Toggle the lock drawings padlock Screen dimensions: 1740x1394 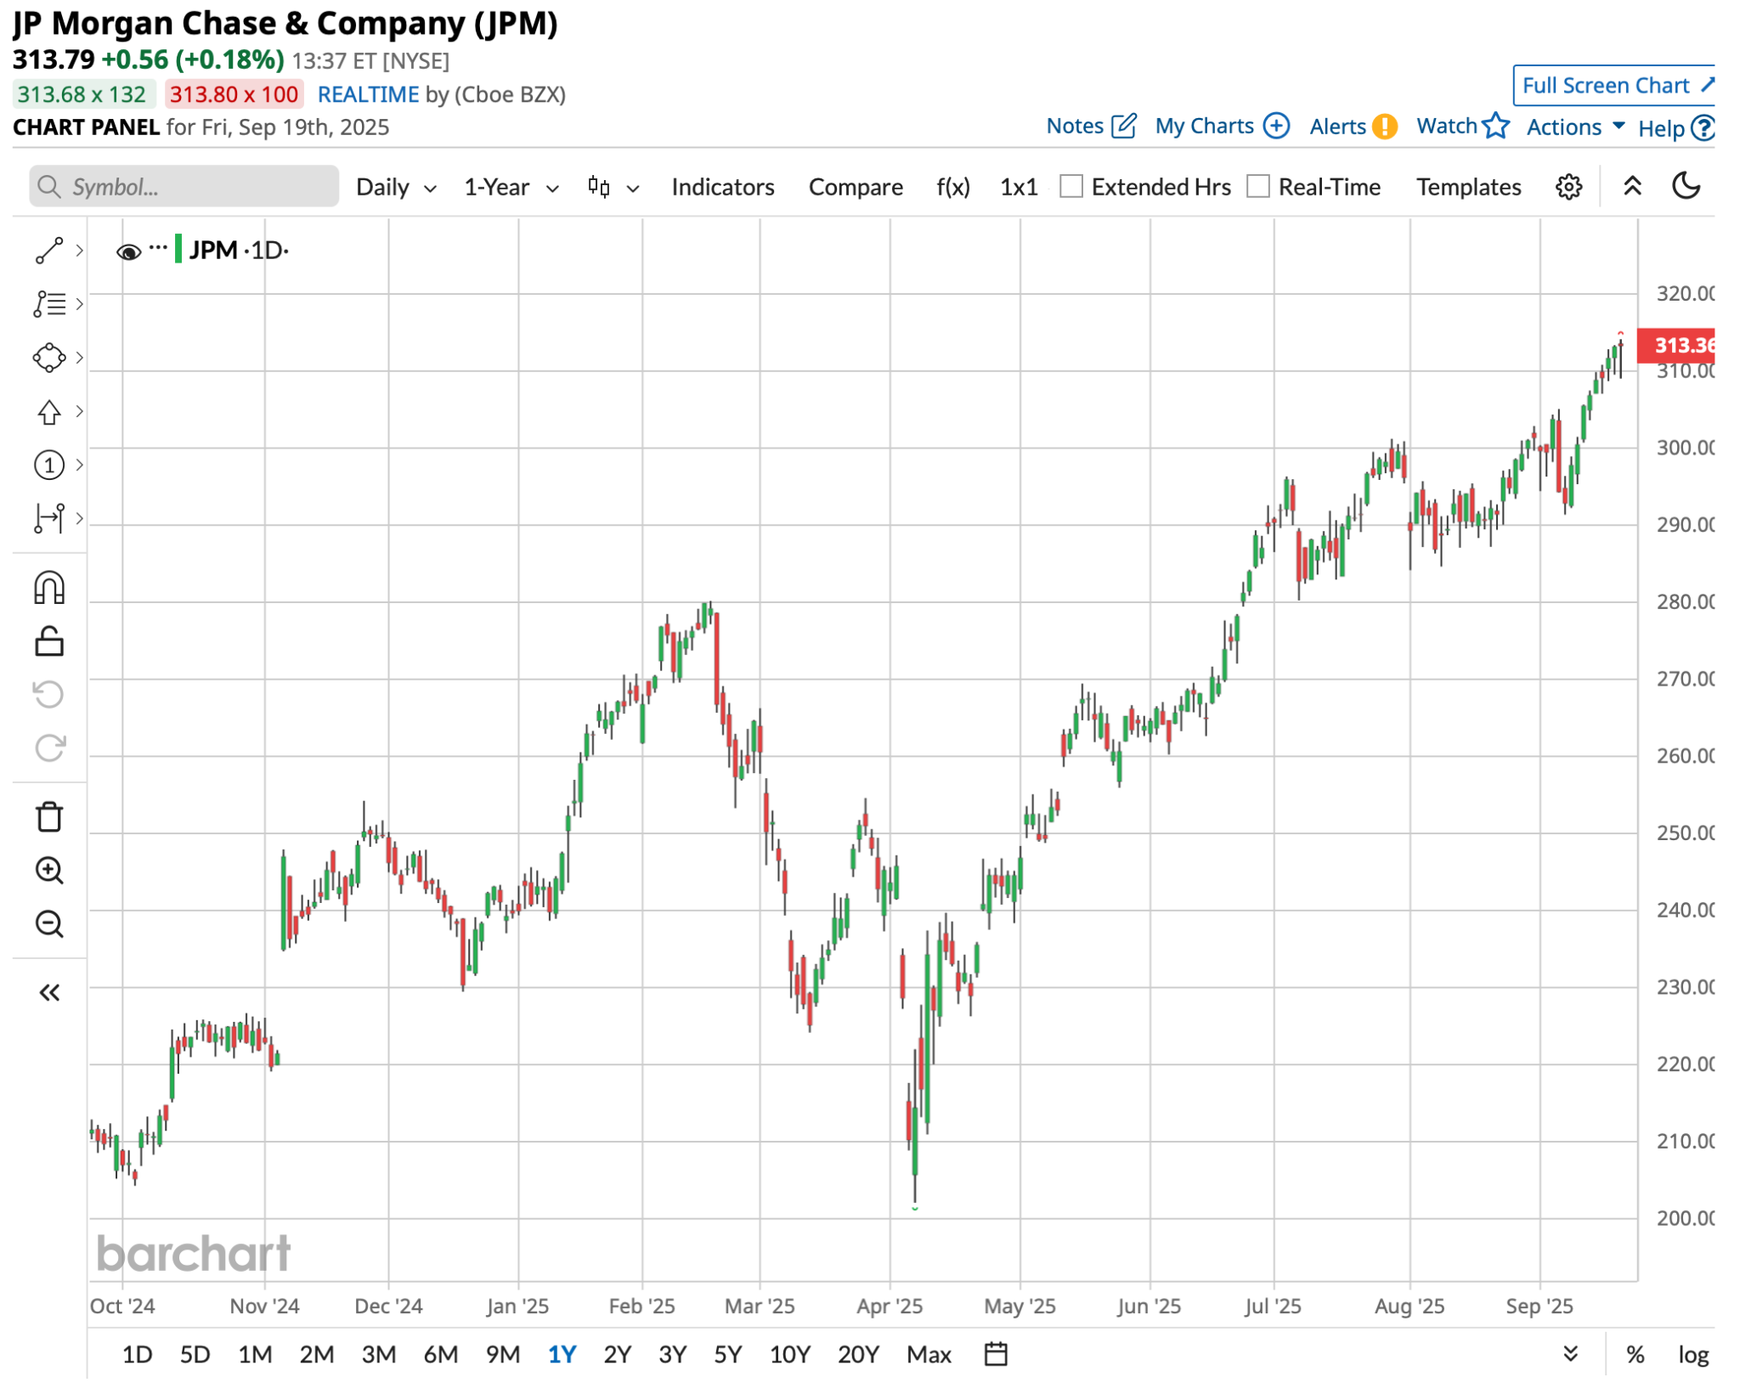[48, 642]
